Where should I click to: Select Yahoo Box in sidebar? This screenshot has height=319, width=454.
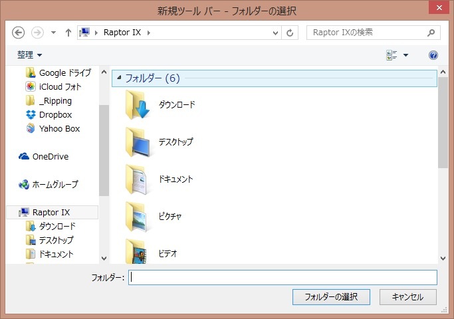click(53, 128)
